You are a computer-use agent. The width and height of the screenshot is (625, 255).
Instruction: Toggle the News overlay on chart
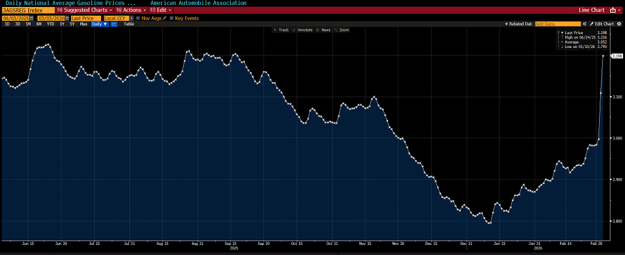pos(323,30)
